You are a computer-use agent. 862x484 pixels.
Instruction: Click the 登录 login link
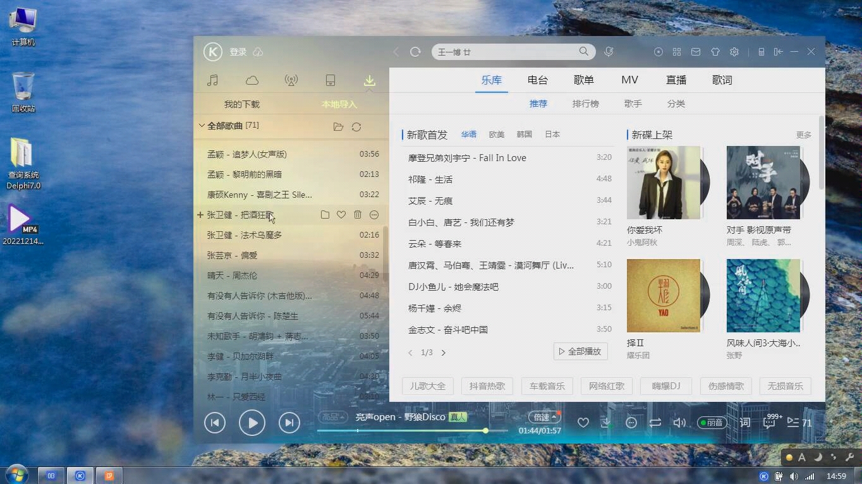[x=238, y=52]
